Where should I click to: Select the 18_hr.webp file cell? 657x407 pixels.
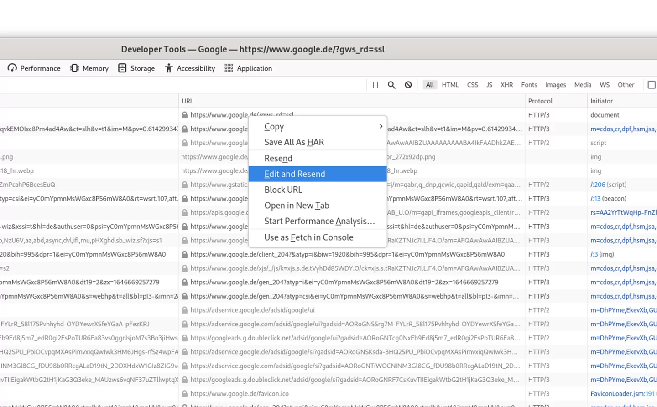coord(89,171)
